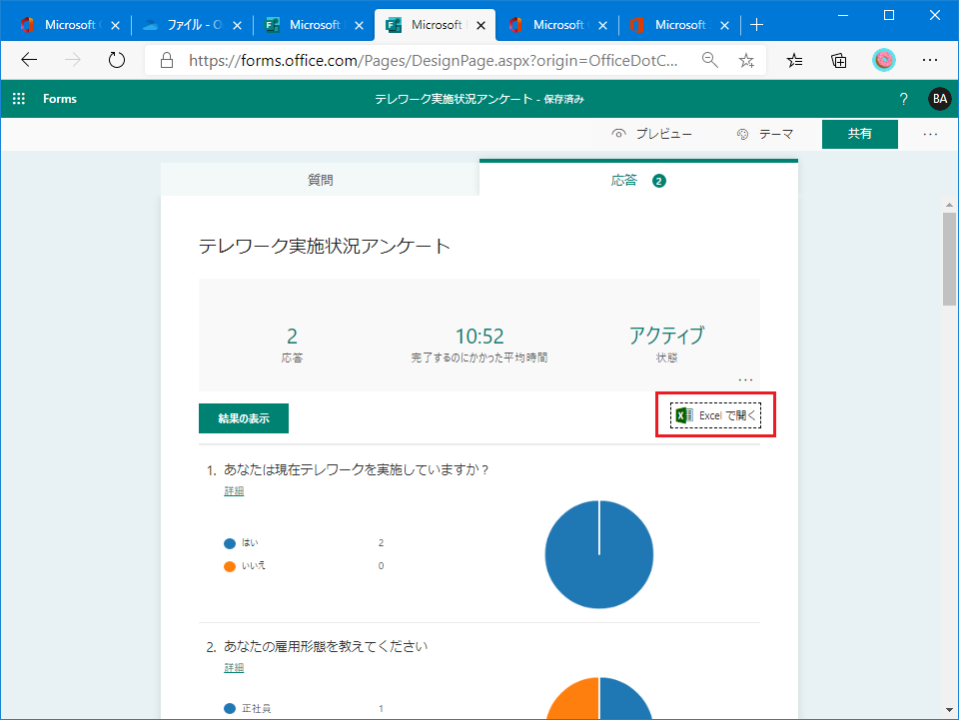Click the browser address bar URL
Screen dimensions: 959x720
(433, 60)
